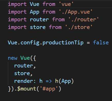Place cursor on './App.vue' path string

(x=76, y=12)
